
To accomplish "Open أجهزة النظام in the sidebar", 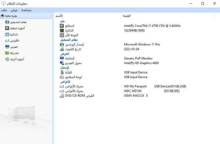I will point(15,28).
